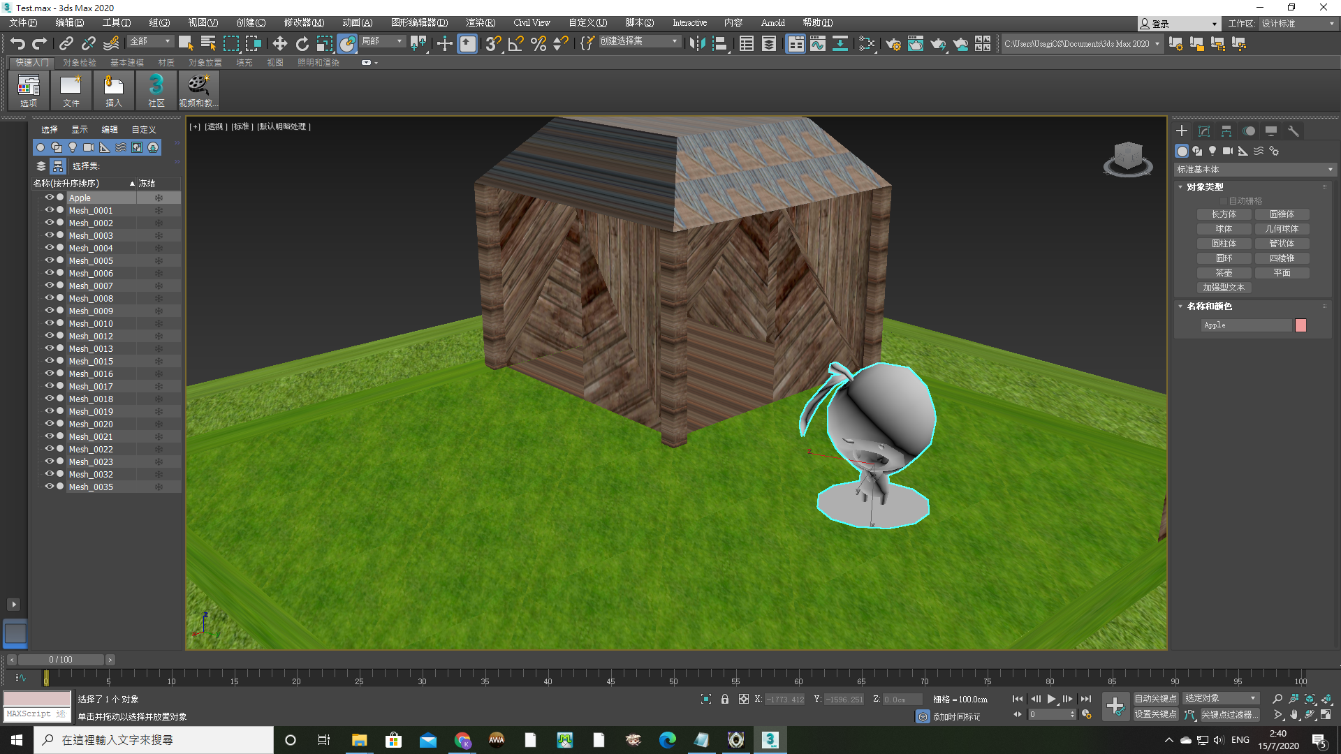The width and height of the screenshot is (1341, 754).
Task: Toggle Angle Snap in toolbar
Action: pos(515,44)
